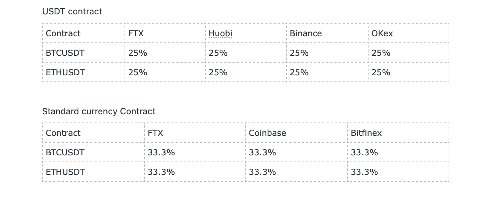477x206 pixels.
Task: Click the Coinbase column header
Action: (297, 133)
